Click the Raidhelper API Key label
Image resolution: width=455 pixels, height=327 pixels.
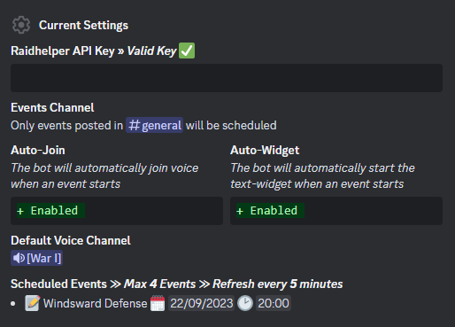click(63, 51)
